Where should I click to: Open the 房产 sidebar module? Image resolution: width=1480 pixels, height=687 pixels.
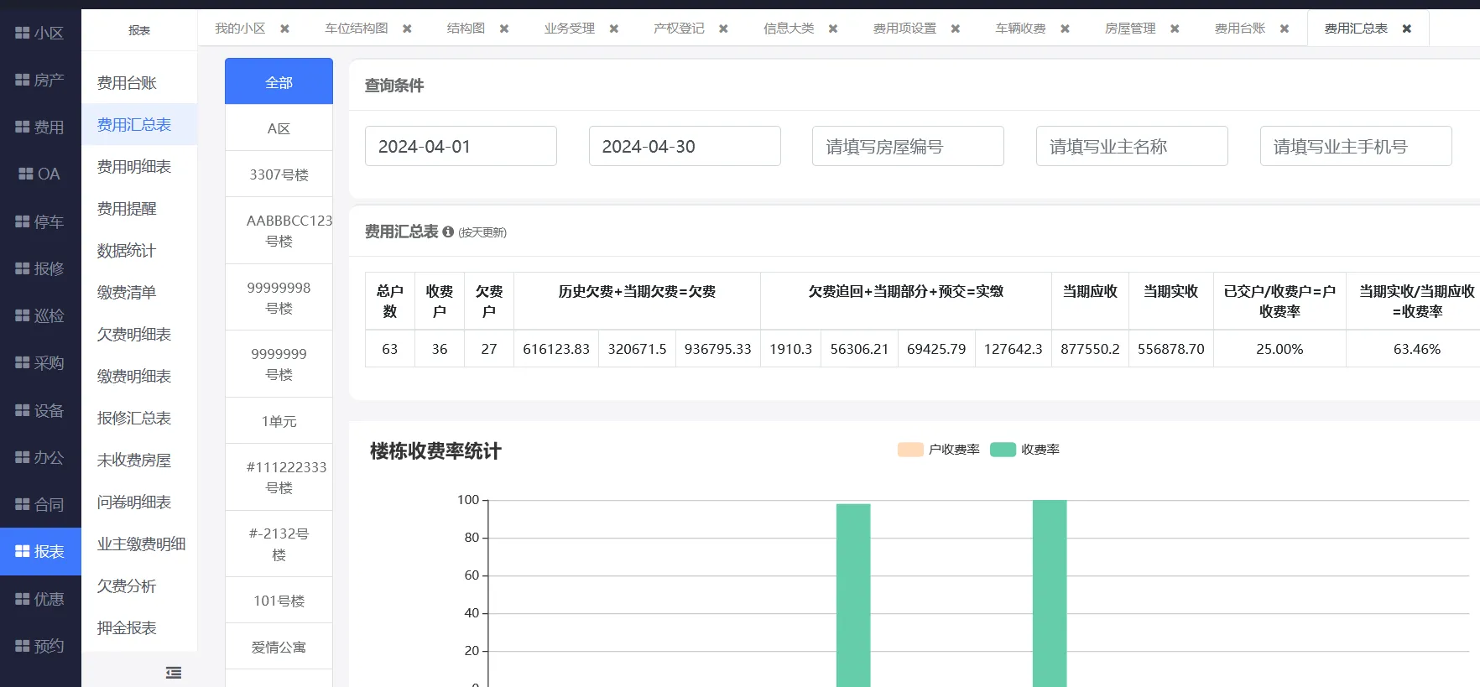click(40, 80)
